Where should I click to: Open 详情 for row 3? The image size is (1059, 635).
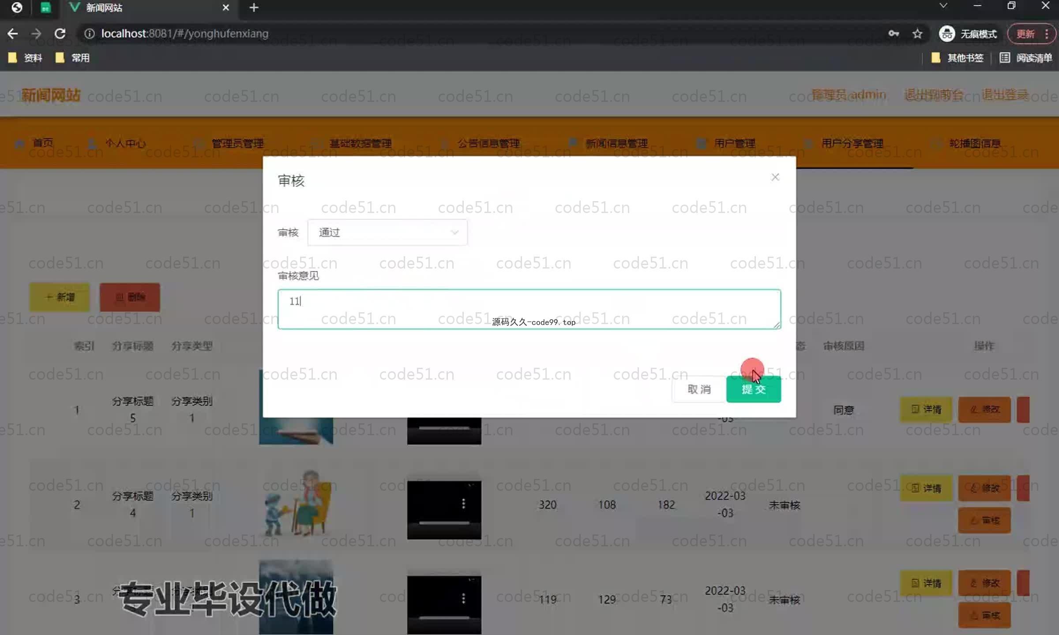point(926,583)
